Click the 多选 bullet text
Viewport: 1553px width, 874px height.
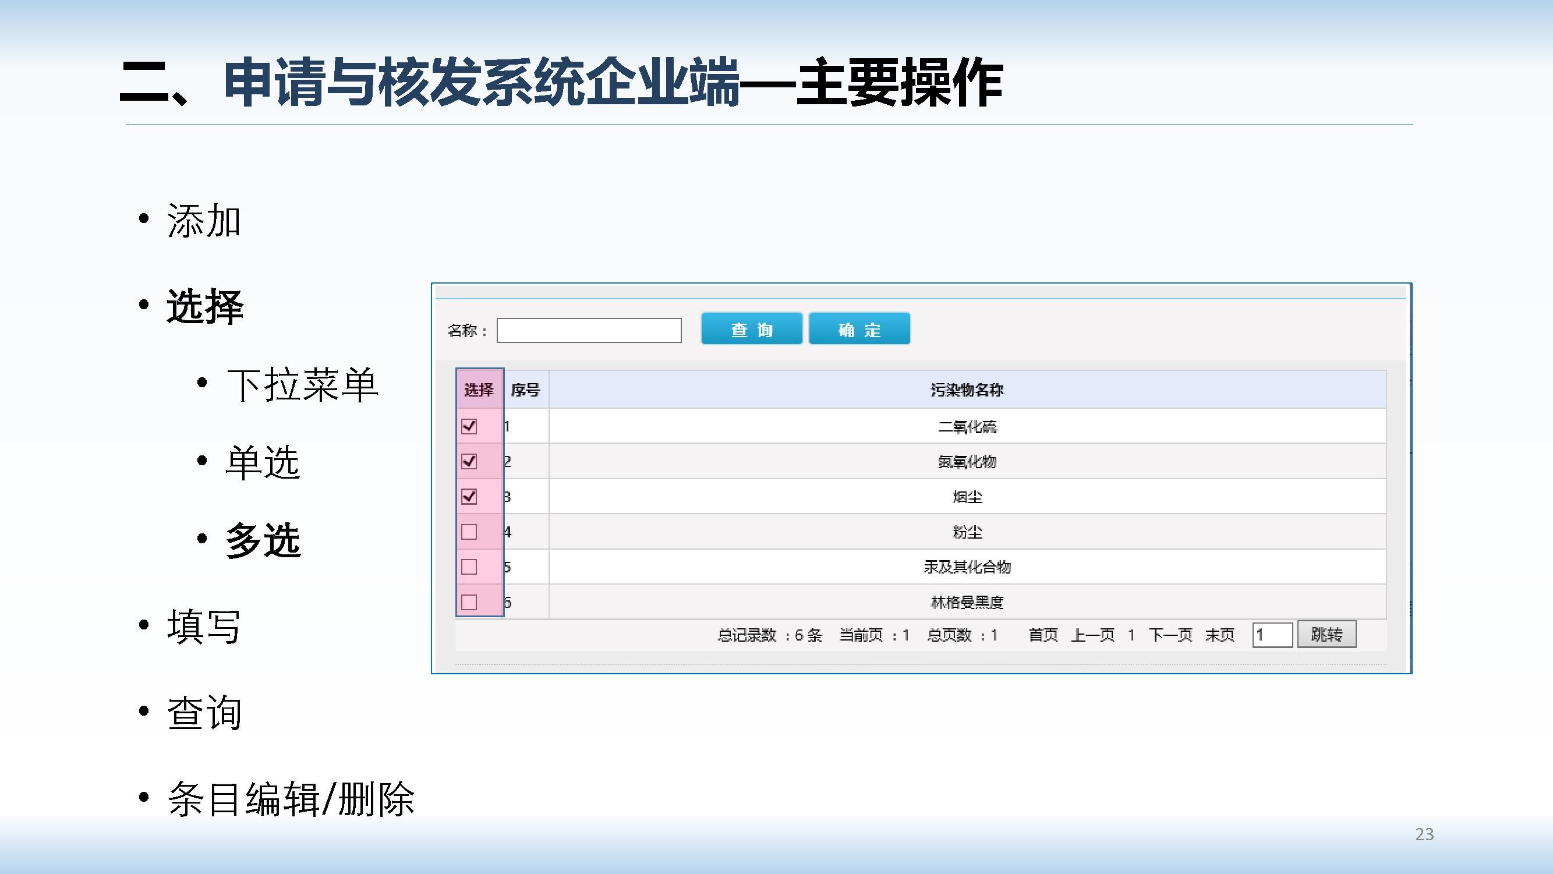(x=263, y=540)
